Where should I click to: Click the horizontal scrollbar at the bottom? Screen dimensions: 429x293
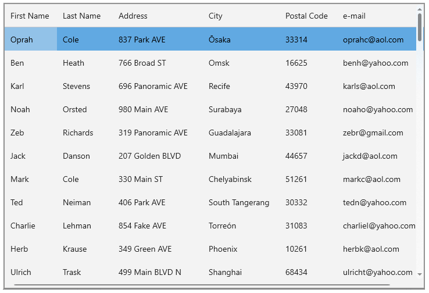click(x=209, y=285)
